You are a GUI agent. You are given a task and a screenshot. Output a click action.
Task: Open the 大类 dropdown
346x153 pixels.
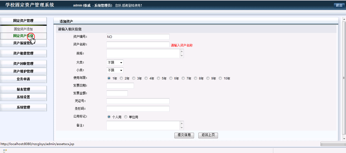[115, 62]
